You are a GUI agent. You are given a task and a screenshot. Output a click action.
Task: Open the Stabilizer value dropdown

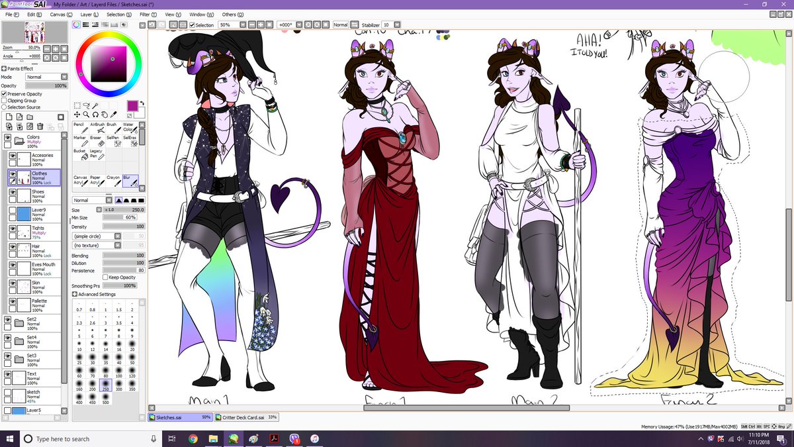390,25
